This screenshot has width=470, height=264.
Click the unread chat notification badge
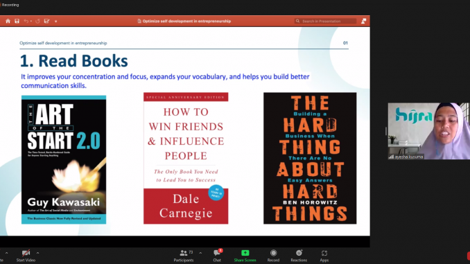[x=220, y=251]
